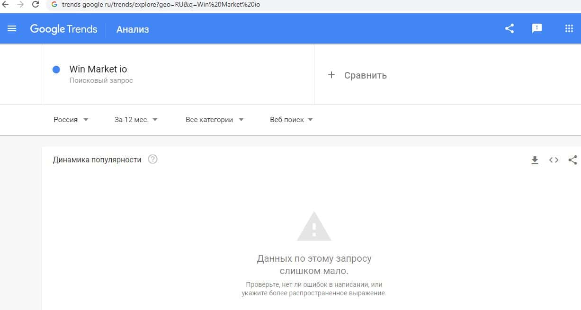Click the blue dot next to Win Market io

click(56, 70)
